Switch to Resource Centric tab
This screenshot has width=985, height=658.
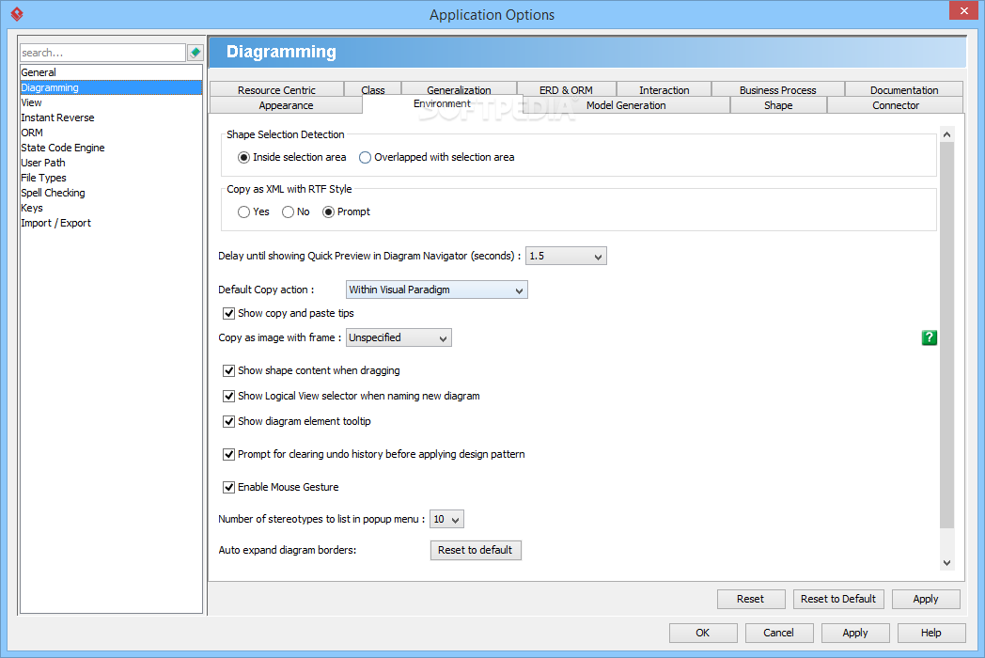(276, 89)
